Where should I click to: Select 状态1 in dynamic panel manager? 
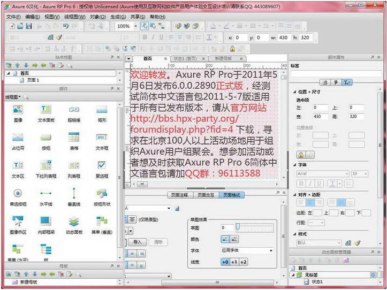pyautogui.click(x=317, y=281)
